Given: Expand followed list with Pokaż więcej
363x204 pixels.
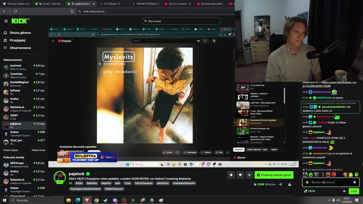Looking at the screenshot, I should click(x=10, y=150).
